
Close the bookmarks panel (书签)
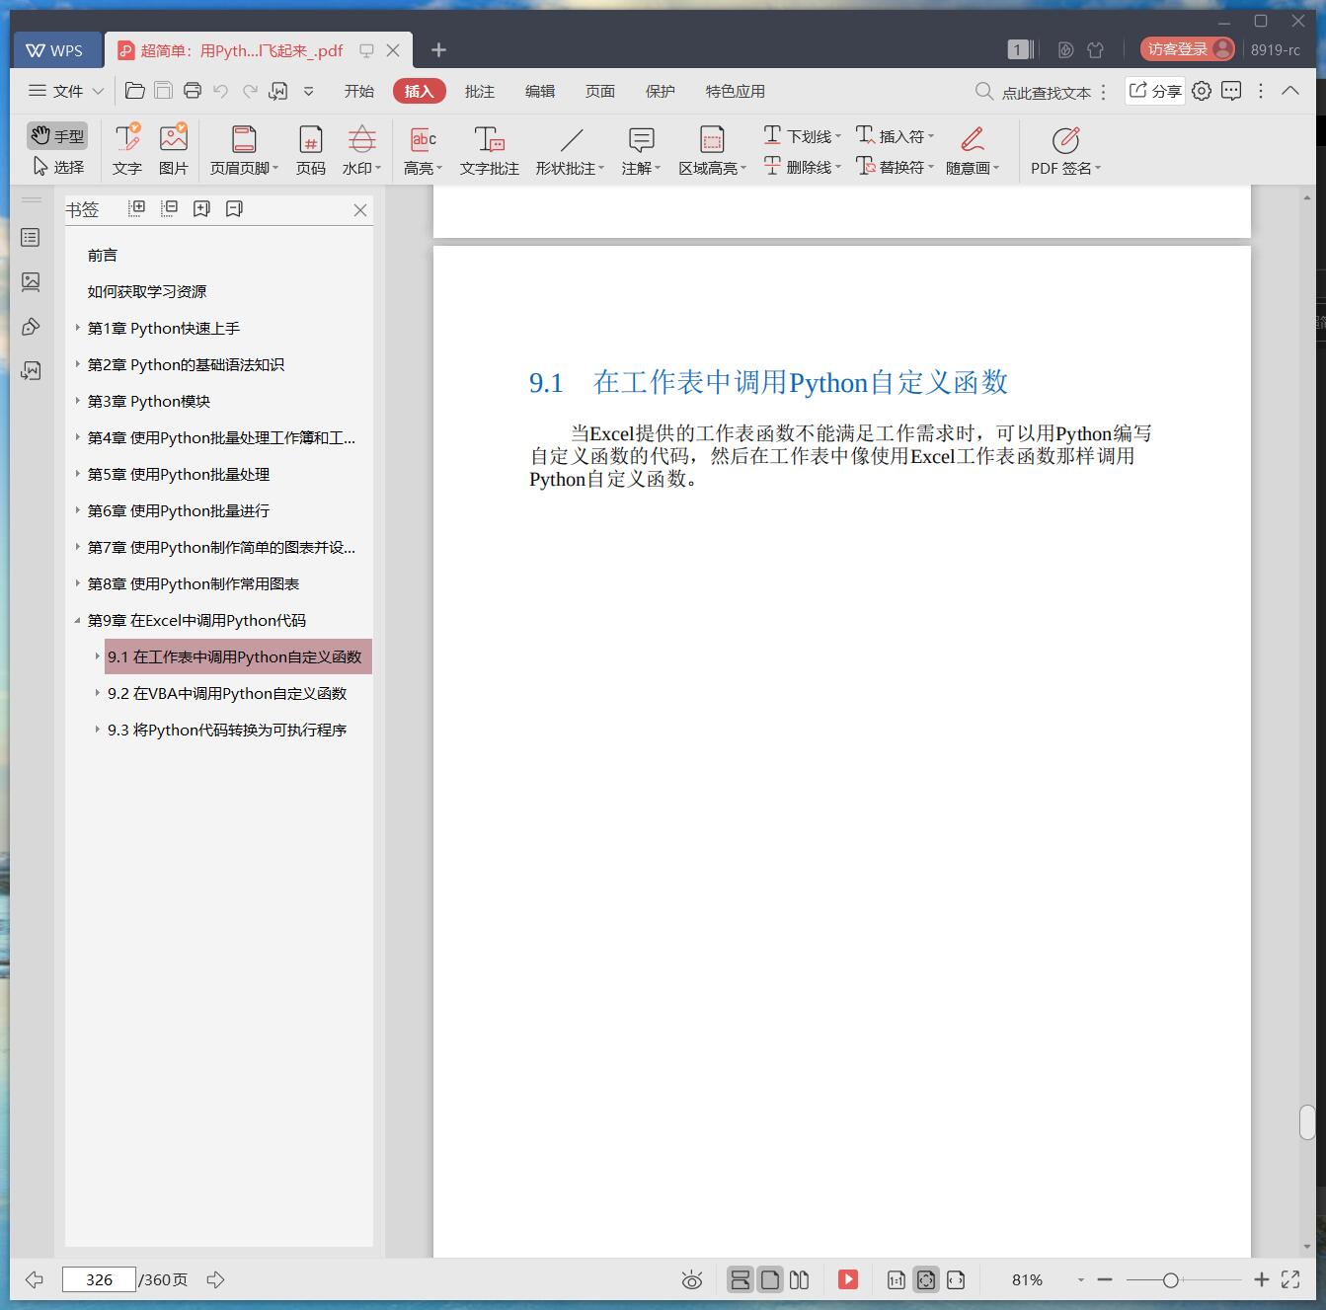click(360, 209)
